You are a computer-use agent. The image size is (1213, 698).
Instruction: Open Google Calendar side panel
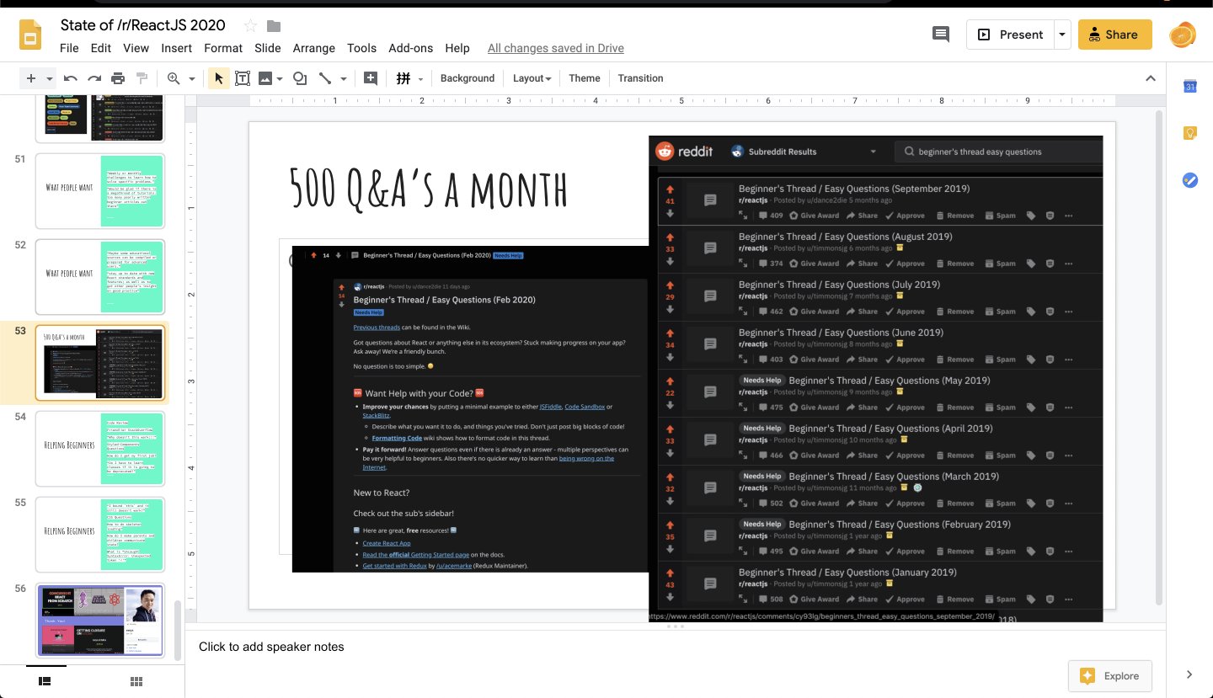pos(1189,86)
